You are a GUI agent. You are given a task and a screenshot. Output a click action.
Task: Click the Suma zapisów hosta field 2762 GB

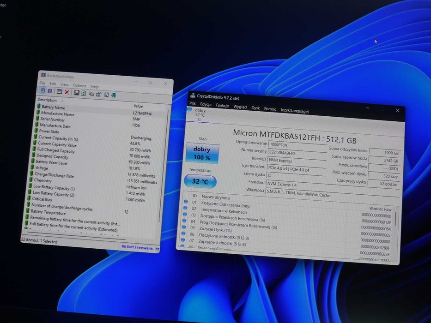pos(384,160)
